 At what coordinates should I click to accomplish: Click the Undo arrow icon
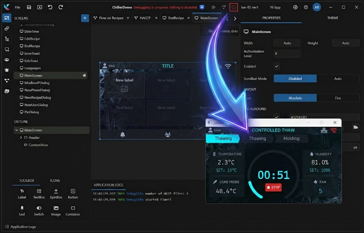pos(50,7)
